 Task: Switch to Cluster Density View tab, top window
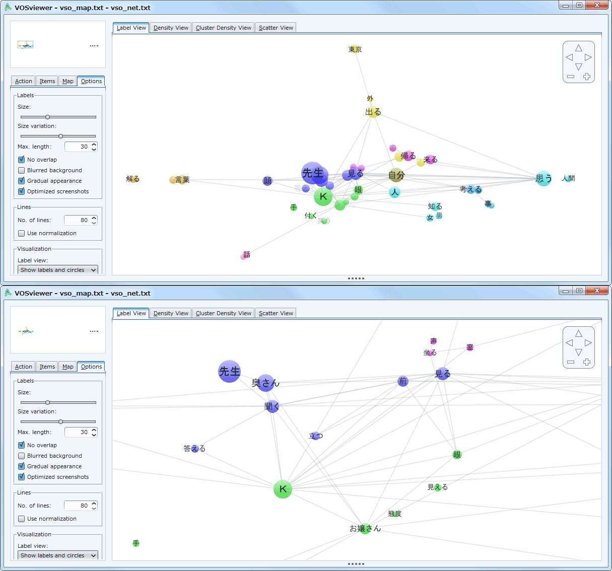[223, 28]
